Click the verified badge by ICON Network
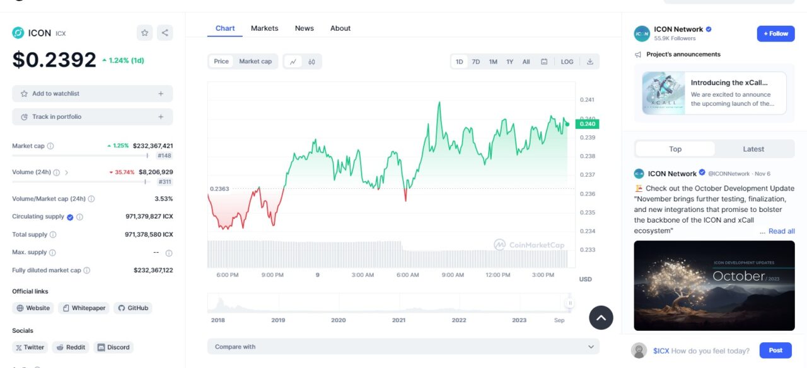Image resolution: width=807 pixels, height=368 pixels. pos(709,29)
